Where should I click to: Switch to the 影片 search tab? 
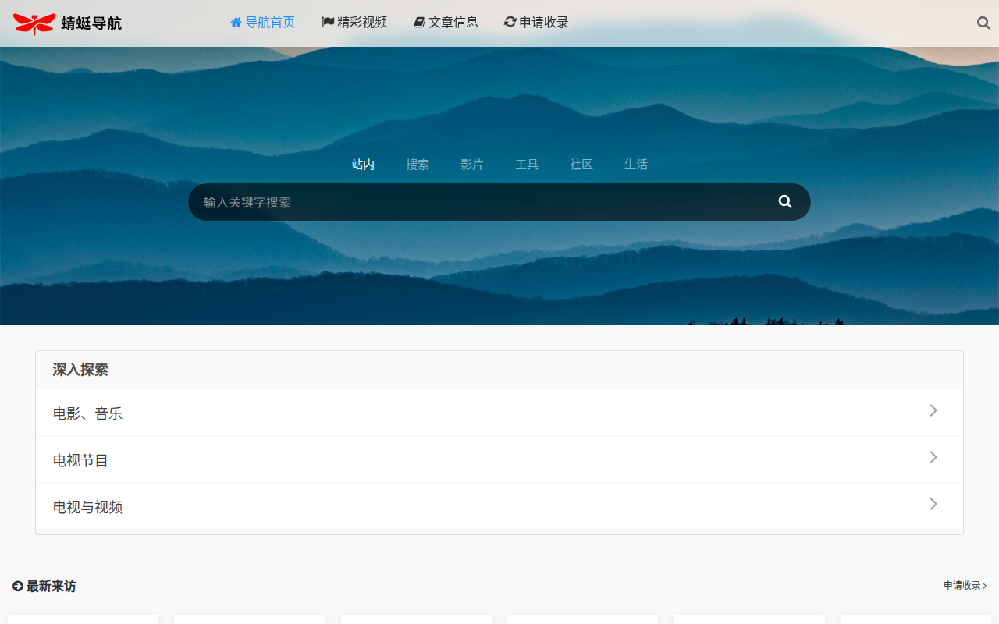pyautogui.click(x=472, y=165)
